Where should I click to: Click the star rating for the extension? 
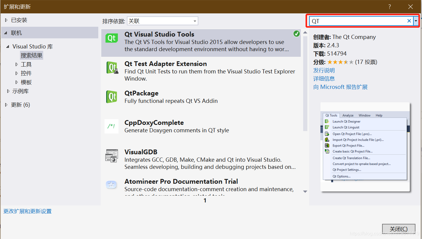click(x=340, y=62)
